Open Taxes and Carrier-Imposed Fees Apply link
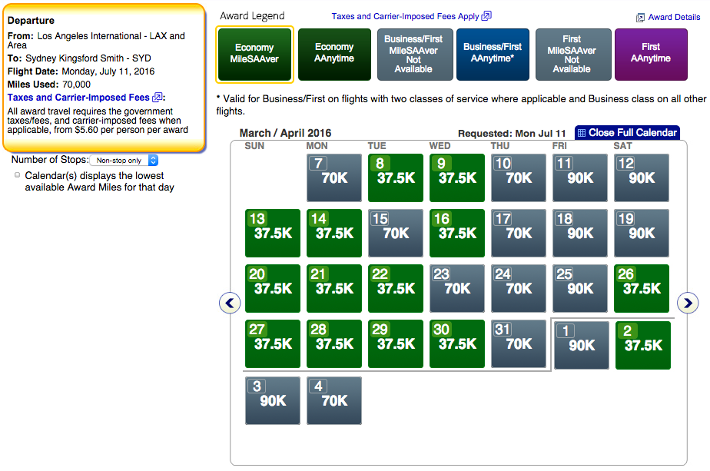Screen dimensions: 710x471 (x=405, y=16)
